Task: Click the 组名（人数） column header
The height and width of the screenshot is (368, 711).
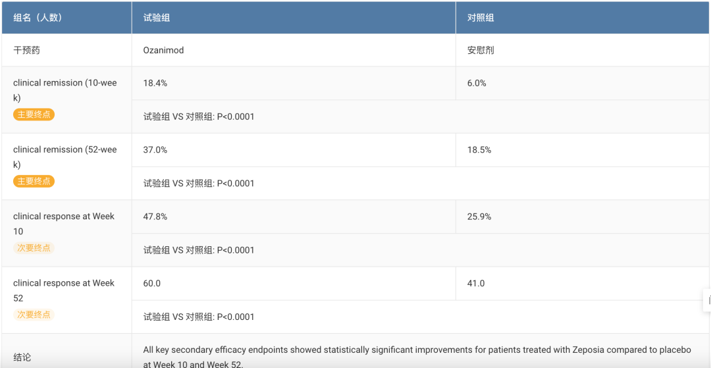Action: point(38,18)
